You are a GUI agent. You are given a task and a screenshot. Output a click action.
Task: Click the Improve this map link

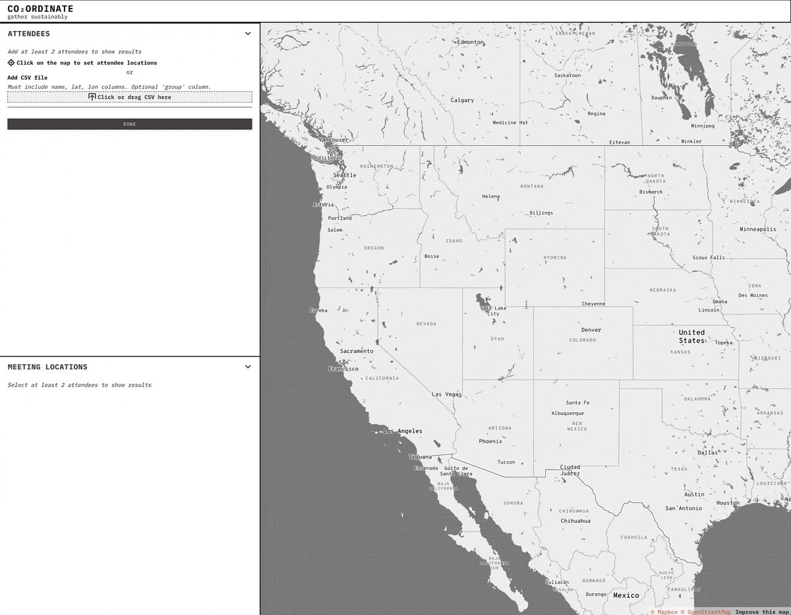coord(763,612)
